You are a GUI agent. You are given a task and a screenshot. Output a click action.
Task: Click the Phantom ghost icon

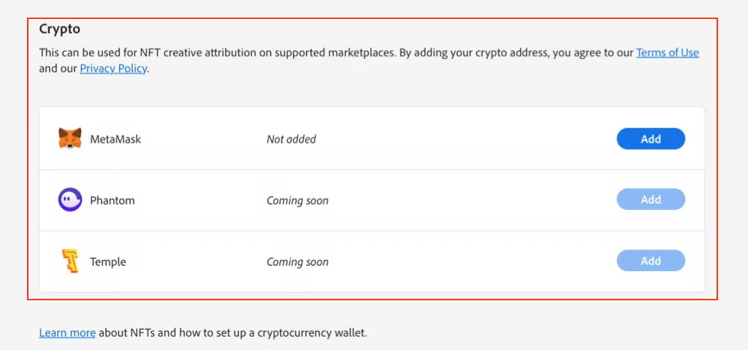coord(70,200)
